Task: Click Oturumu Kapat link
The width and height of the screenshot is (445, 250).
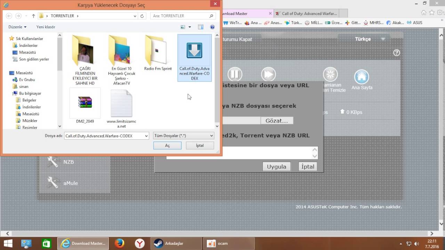Action: click(x=237, y=39)
